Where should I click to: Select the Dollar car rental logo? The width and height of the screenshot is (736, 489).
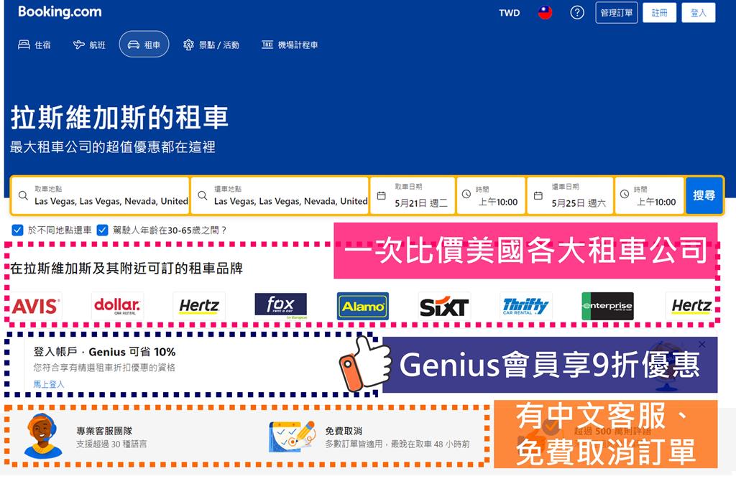point(117,306)
